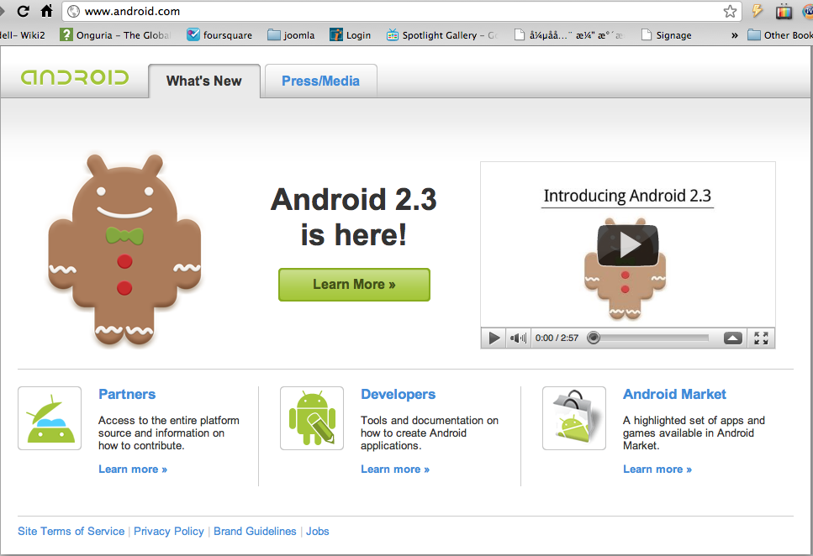
Task: Click the 'Android 2.3 is here!' headline
Action: (x=354, y=217)
